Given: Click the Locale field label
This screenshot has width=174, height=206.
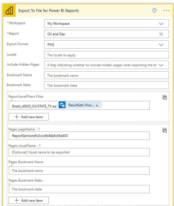Looking at the screenshot, I should pyautogui.click(x=11, y=55).
